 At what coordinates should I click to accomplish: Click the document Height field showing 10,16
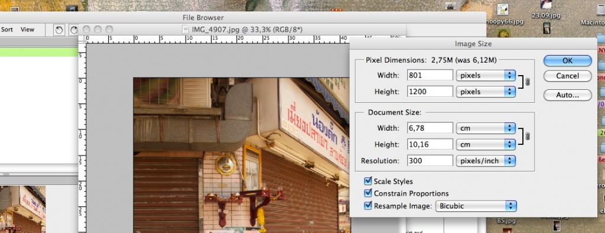point(430,144)
